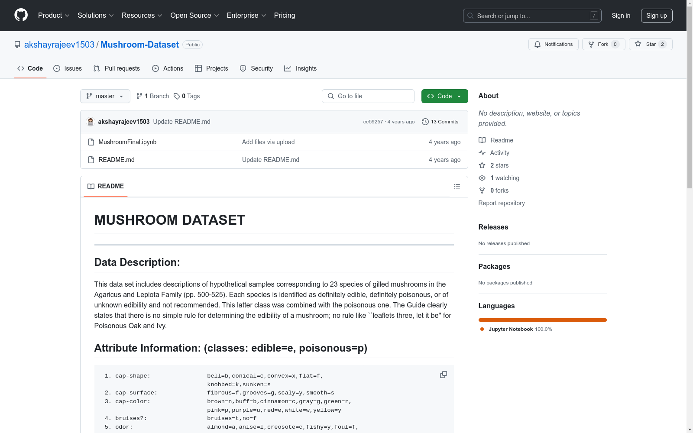Click the Notifications bell button
The width and height of the screenshot is (693, 433).
point(553,44)
